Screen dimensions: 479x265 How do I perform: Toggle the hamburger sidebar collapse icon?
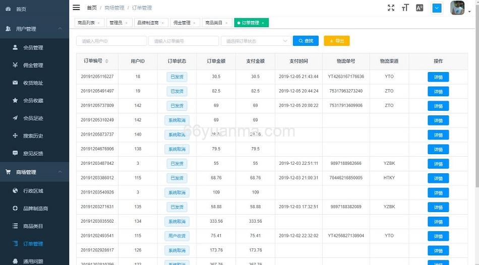pyautogui.click(x=76, y=8)
